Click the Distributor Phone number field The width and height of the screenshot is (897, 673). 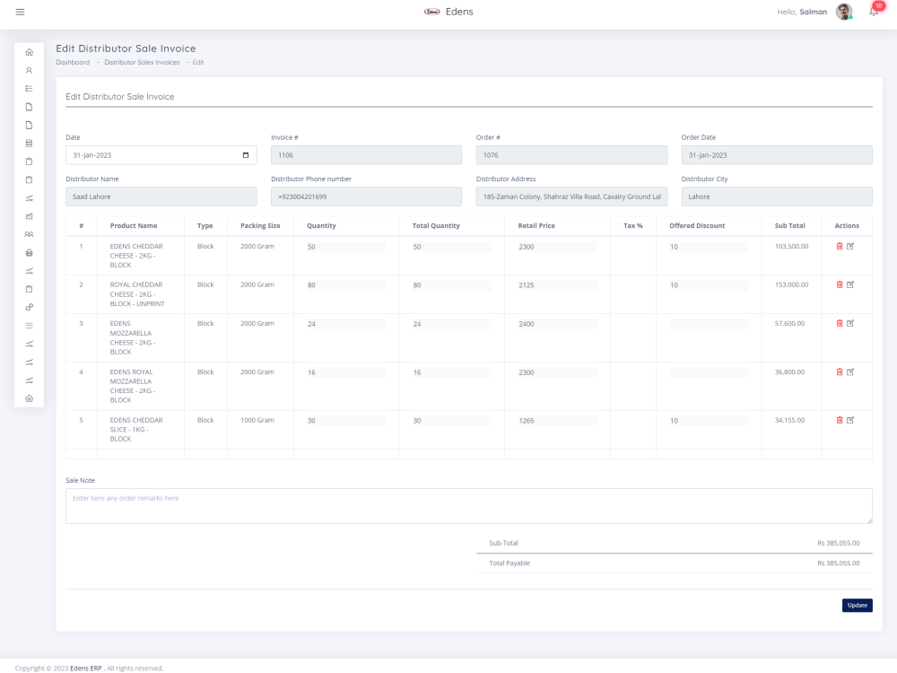pyautogui.click(x=366, y=197)
